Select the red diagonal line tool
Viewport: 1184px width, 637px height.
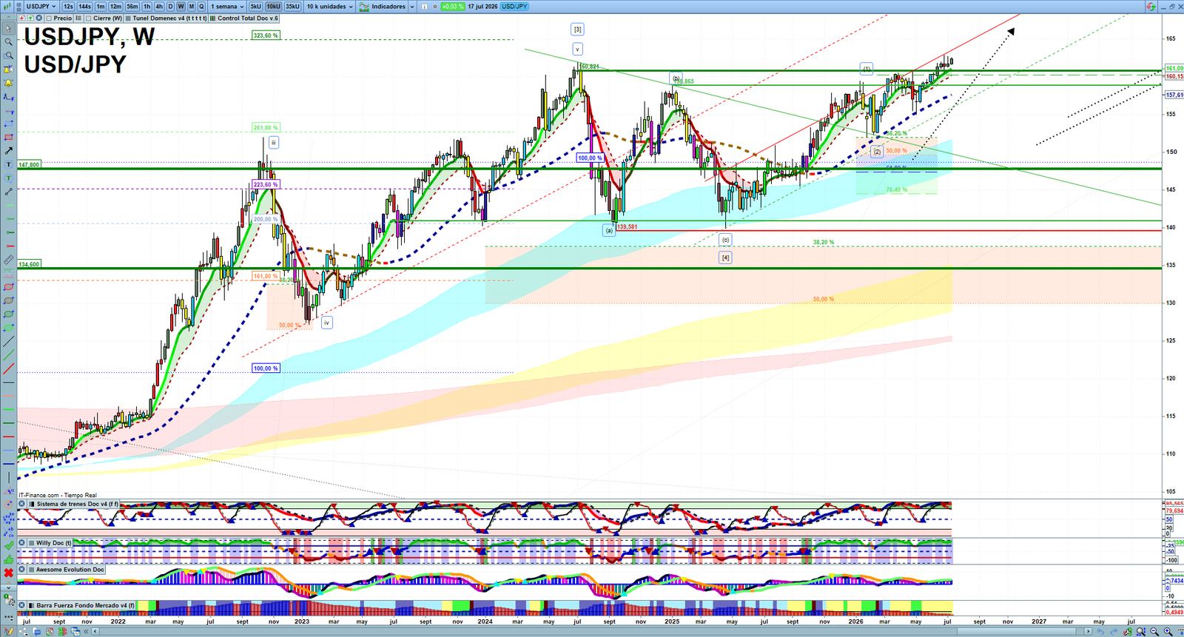click(9, 368)
